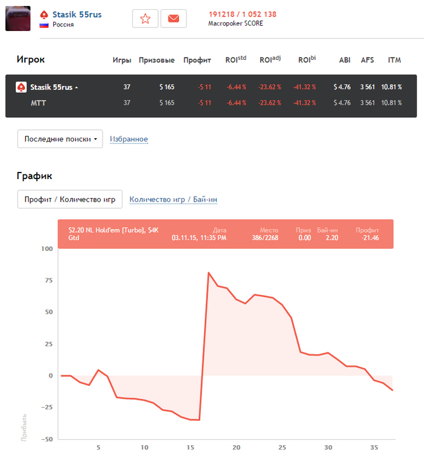Open the Stasik 55rus profile name link
Viewport: 424px width, 461px height.
point(77,14)
